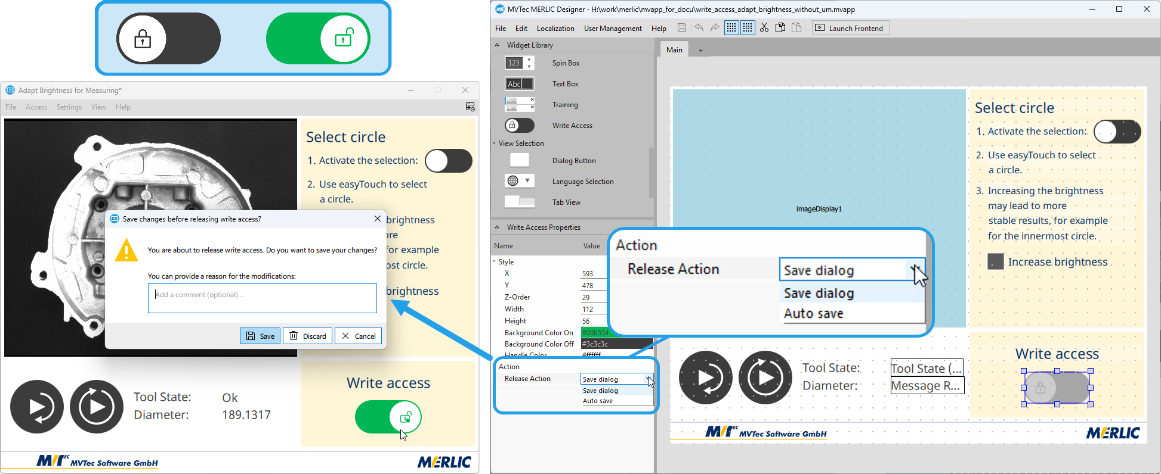Click Discard in the save changes dialog
1161x474 pixels.
coord(308,336)
